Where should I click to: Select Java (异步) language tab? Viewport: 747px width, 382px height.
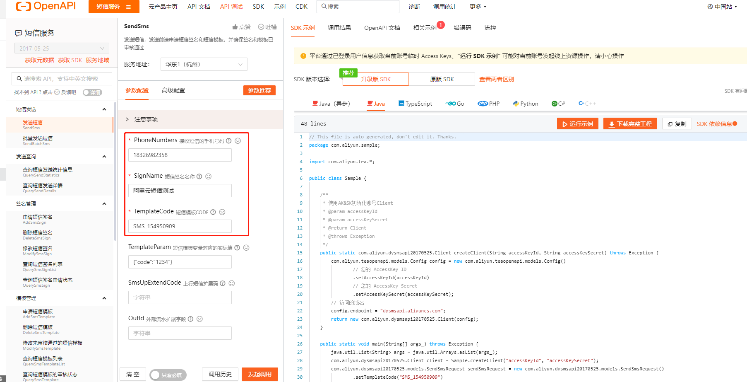click(331, 104)
